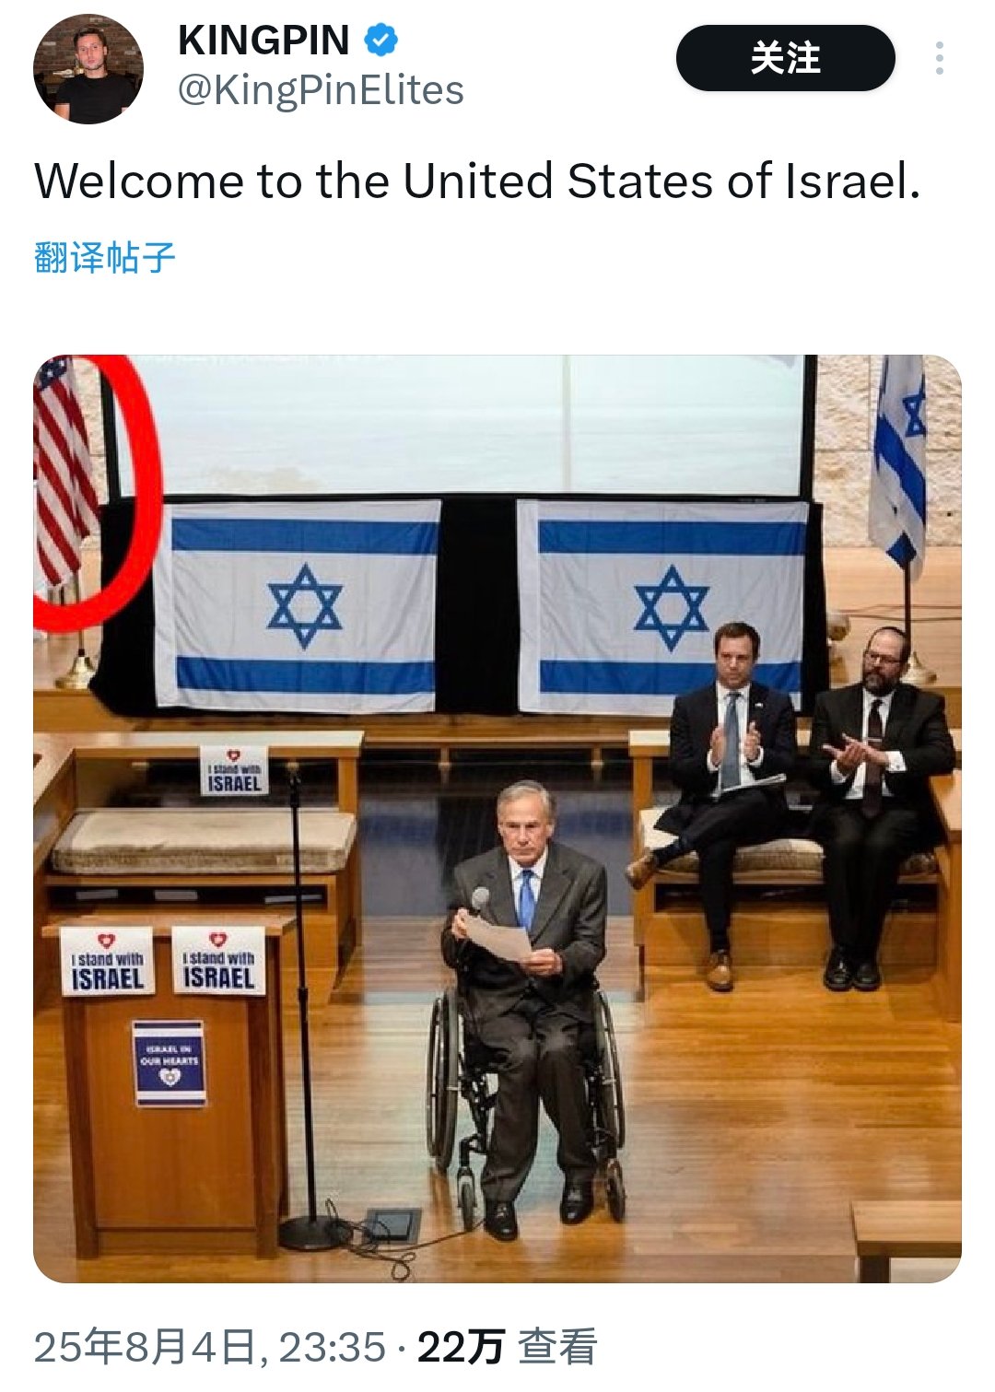Click the left 'I stand with ISRAEL' podium sign
Screen dimensions: 995x1392
tap(107, 961)
